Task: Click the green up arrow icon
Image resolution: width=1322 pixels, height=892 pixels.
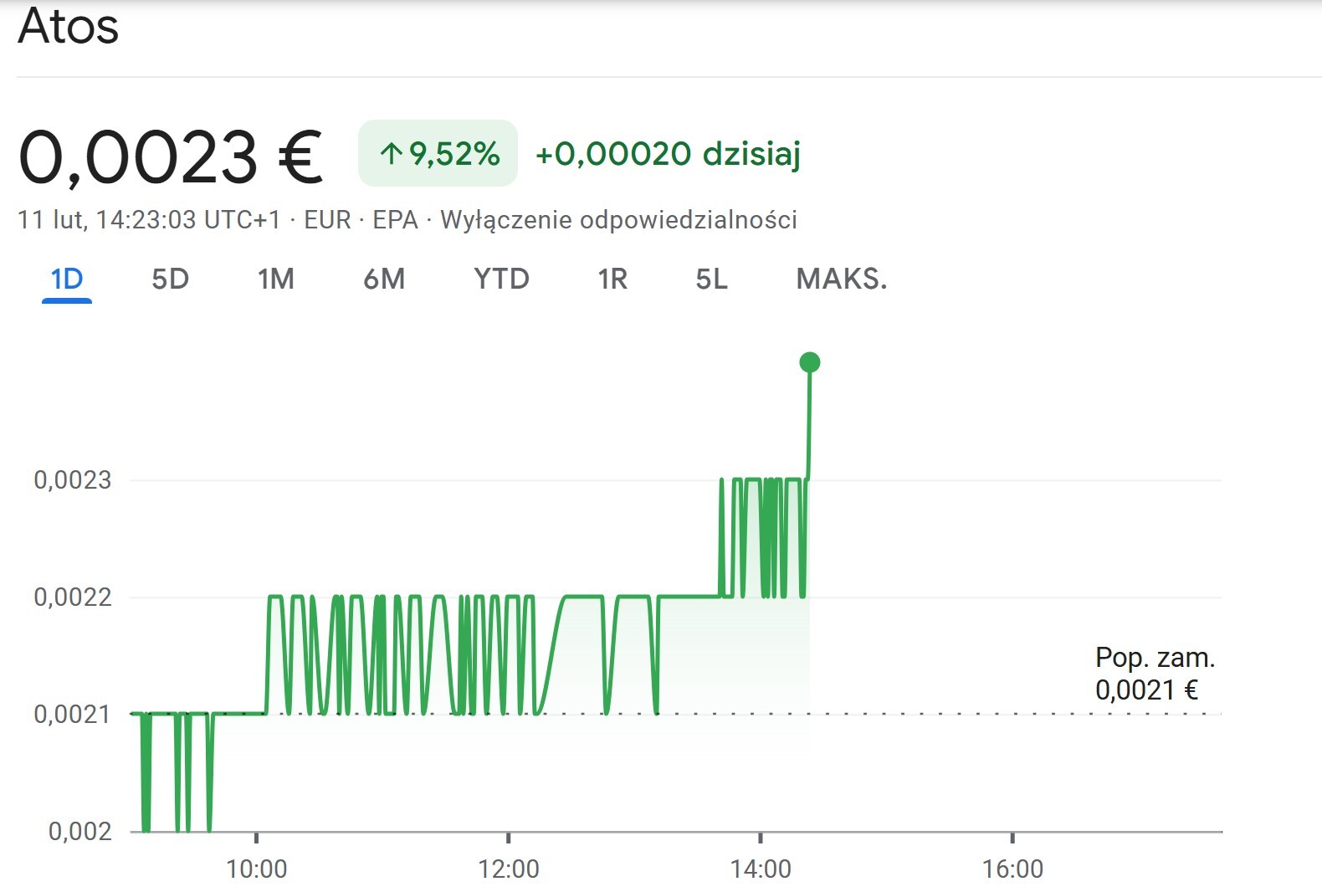Action: tap(391, 154)
